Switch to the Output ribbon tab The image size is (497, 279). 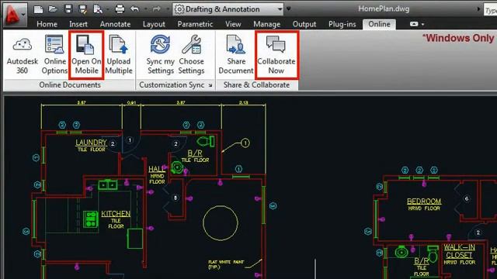click(x=304, y=24)
